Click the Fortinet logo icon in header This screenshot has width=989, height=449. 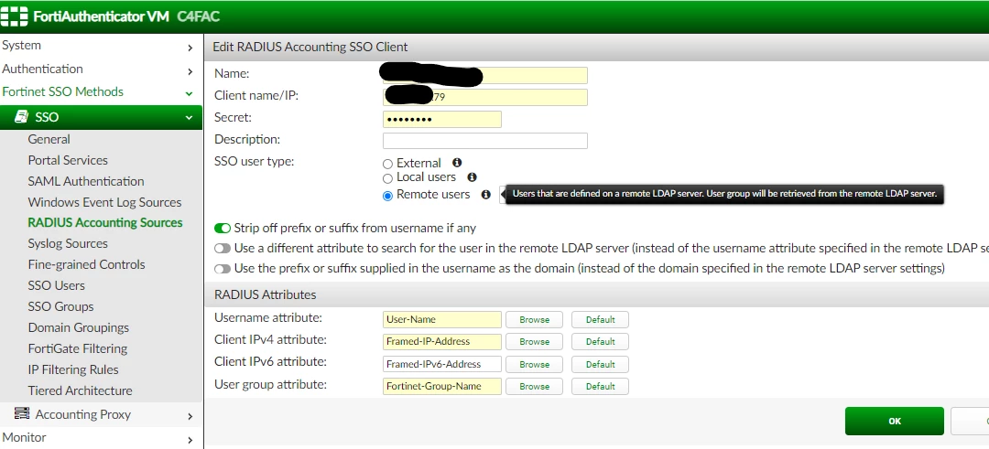(14, 16)
